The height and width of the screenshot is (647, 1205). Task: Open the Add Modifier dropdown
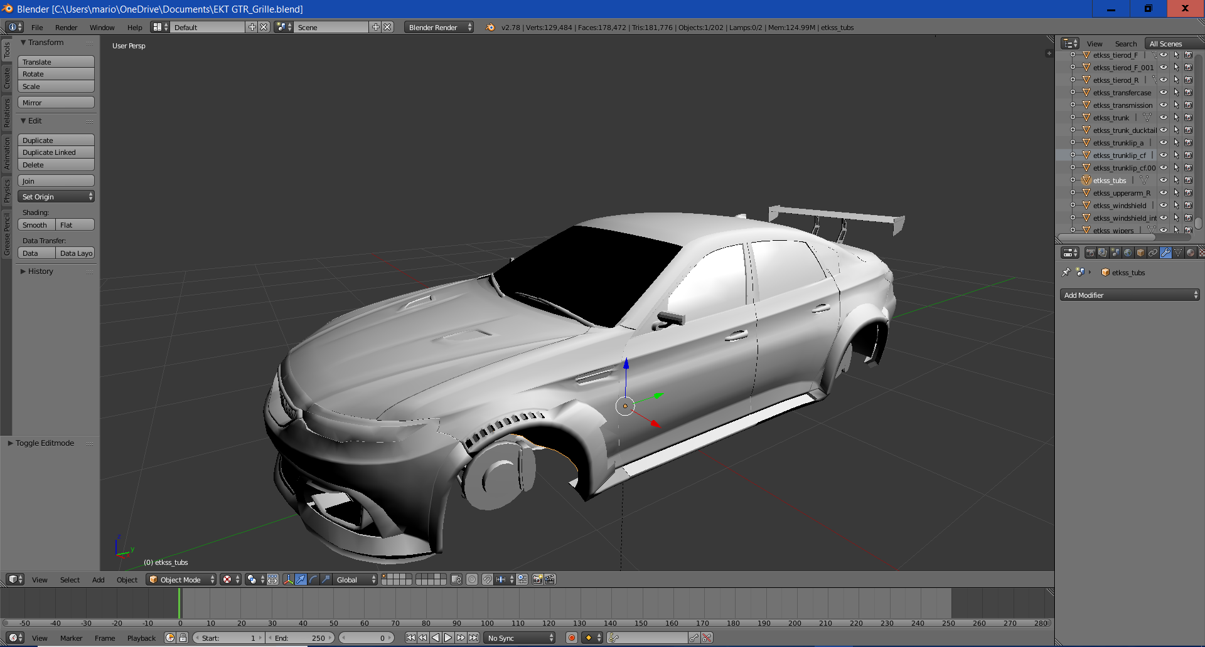click(x=1129, y=295)
